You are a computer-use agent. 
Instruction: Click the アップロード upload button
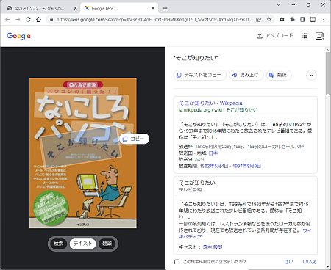click(275, 36)
